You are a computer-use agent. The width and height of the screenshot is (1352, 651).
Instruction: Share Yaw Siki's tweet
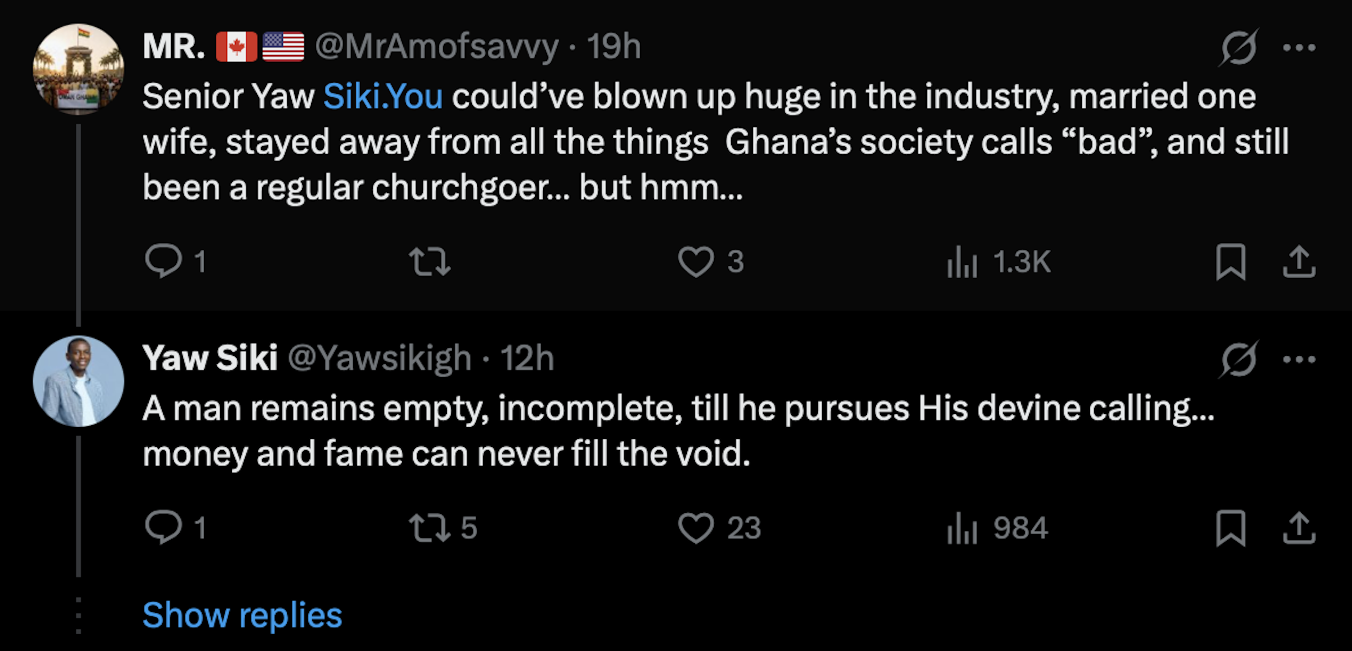pos(1299,528)
